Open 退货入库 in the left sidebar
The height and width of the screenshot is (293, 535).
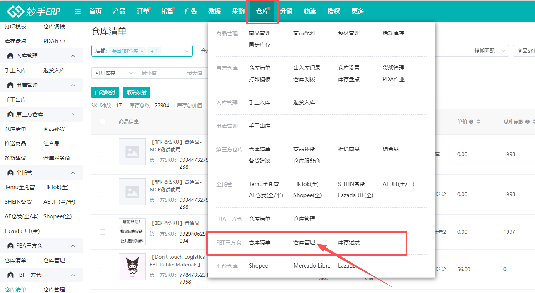click(x=54, y=71)
